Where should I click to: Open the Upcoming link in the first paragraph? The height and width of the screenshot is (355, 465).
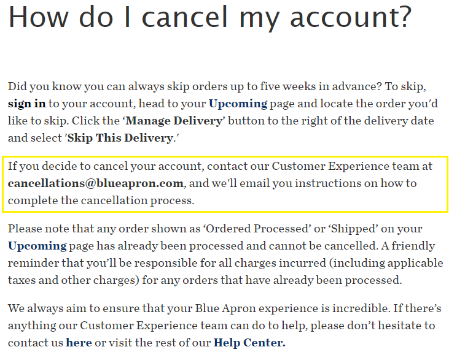(238, 104)
